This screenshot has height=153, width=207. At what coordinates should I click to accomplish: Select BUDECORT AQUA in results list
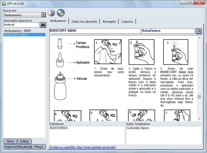click(x=25, y=35)
